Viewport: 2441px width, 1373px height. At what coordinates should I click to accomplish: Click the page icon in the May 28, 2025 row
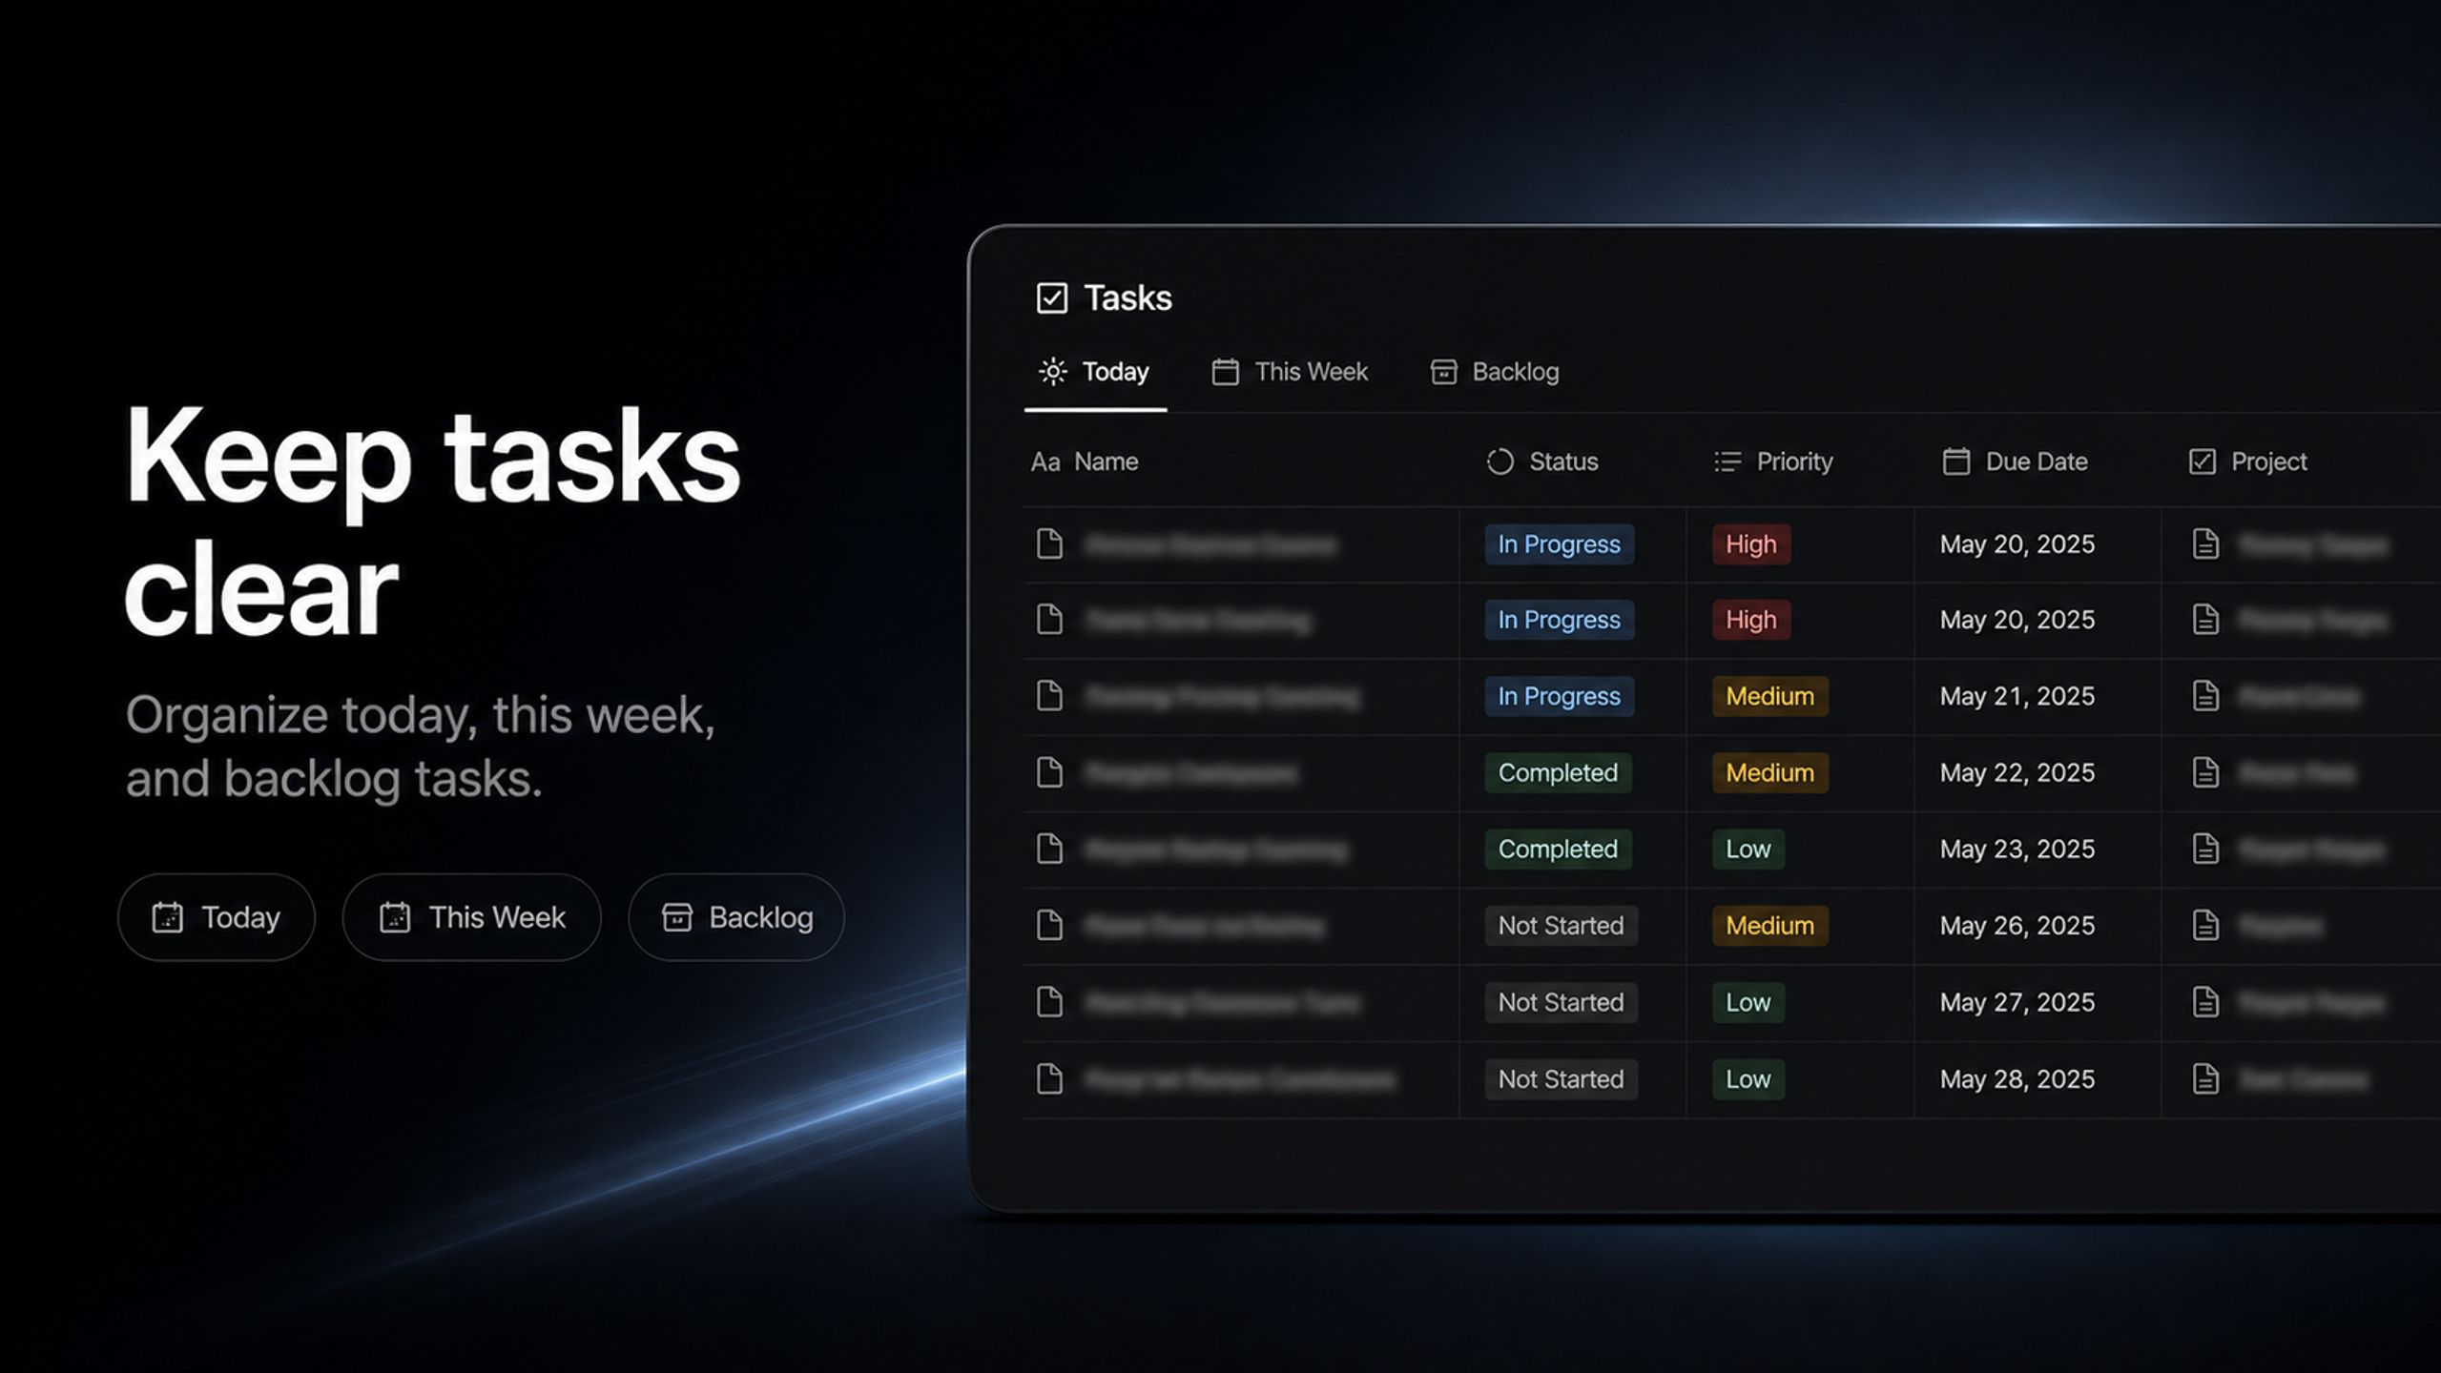click(x=1049, y=1078)
